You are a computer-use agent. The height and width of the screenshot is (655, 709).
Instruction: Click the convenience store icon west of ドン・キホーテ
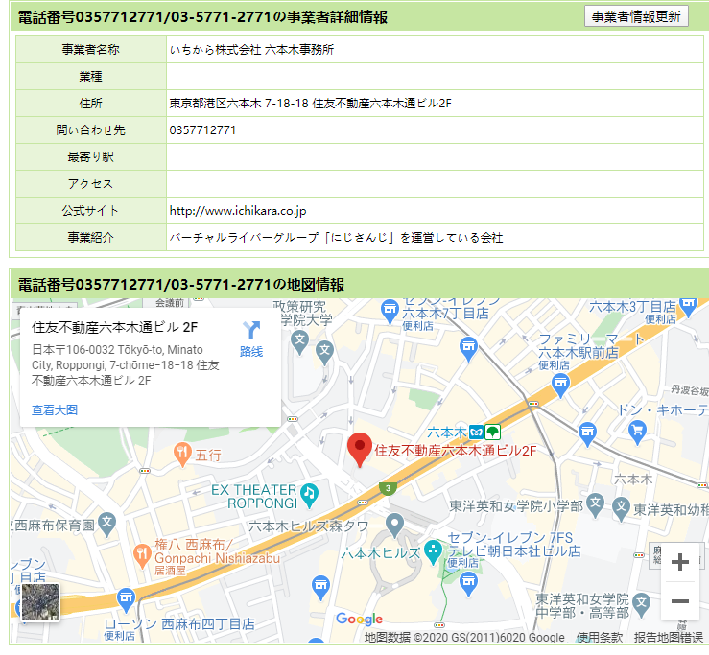coord(587,434)
